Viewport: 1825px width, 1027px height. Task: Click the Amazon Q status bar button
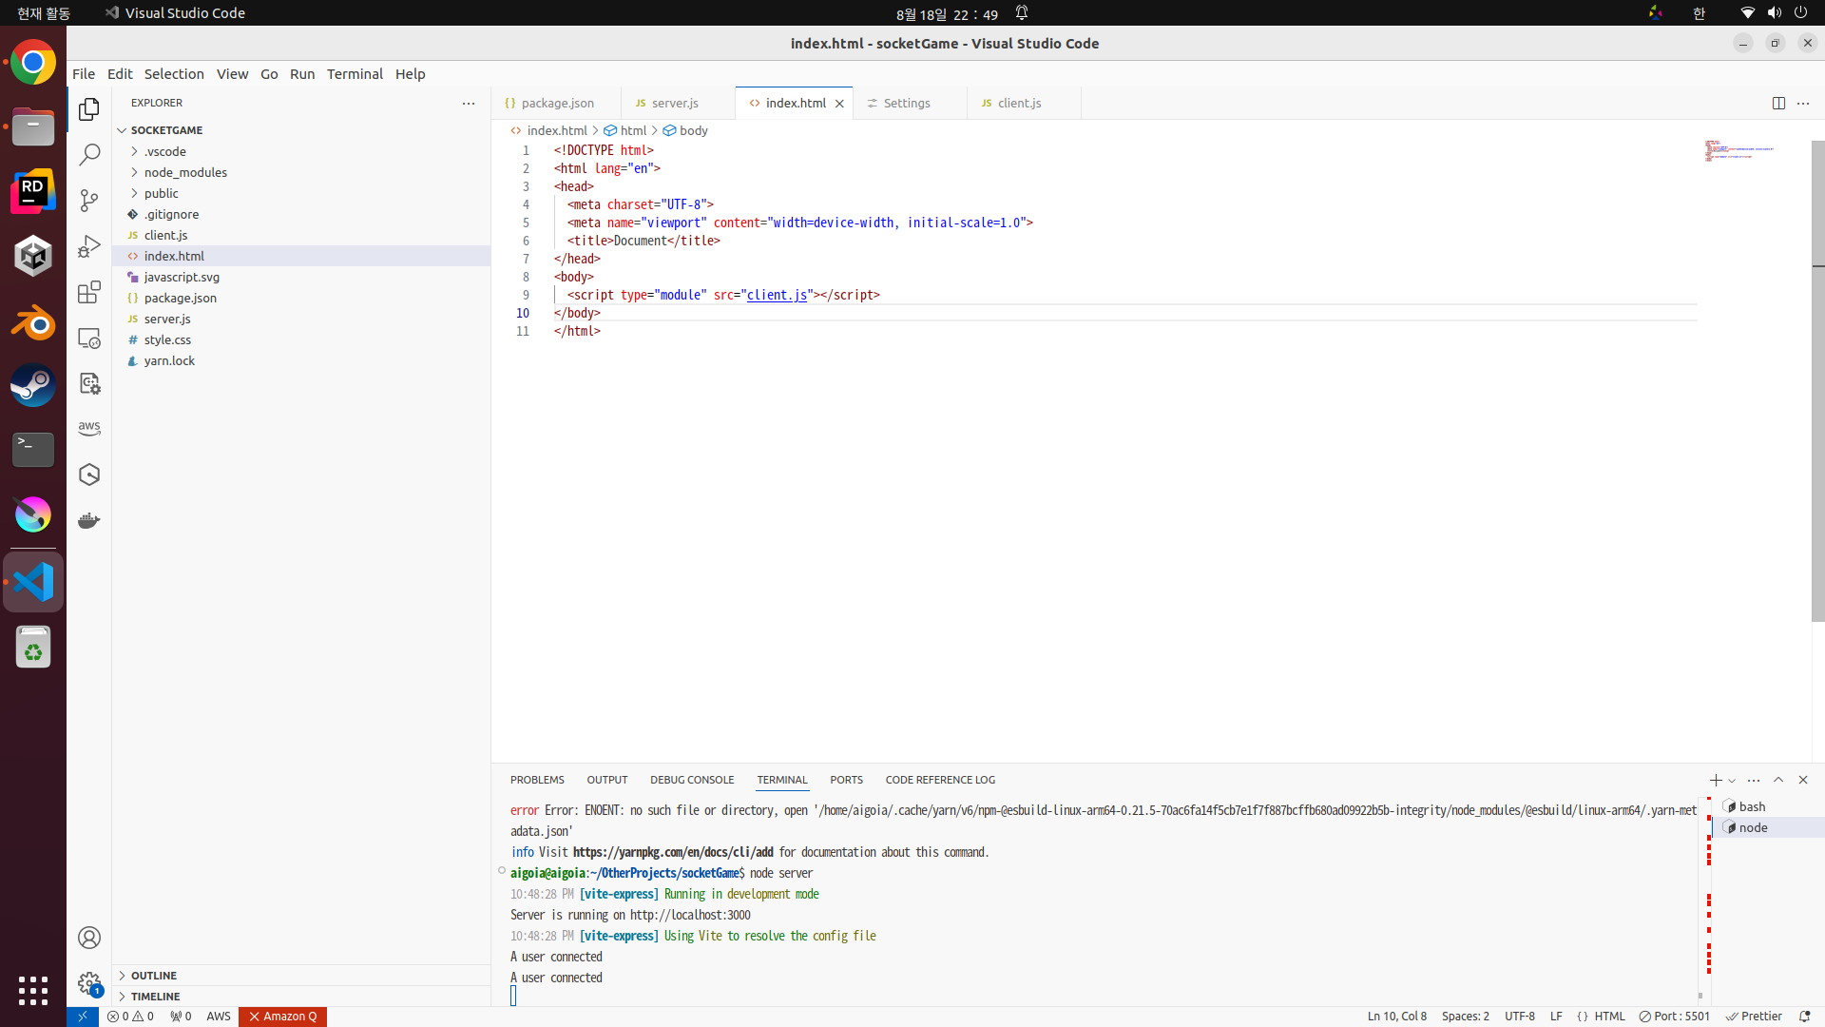tap(282, 1017)
